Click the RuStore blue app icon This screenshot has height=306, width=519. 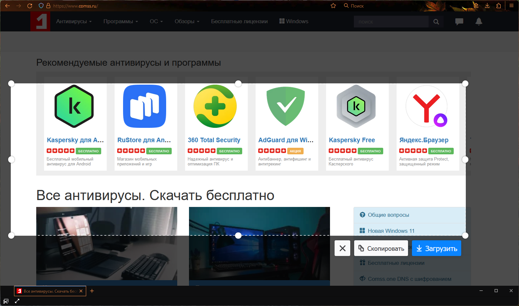(x=145, y=106)
